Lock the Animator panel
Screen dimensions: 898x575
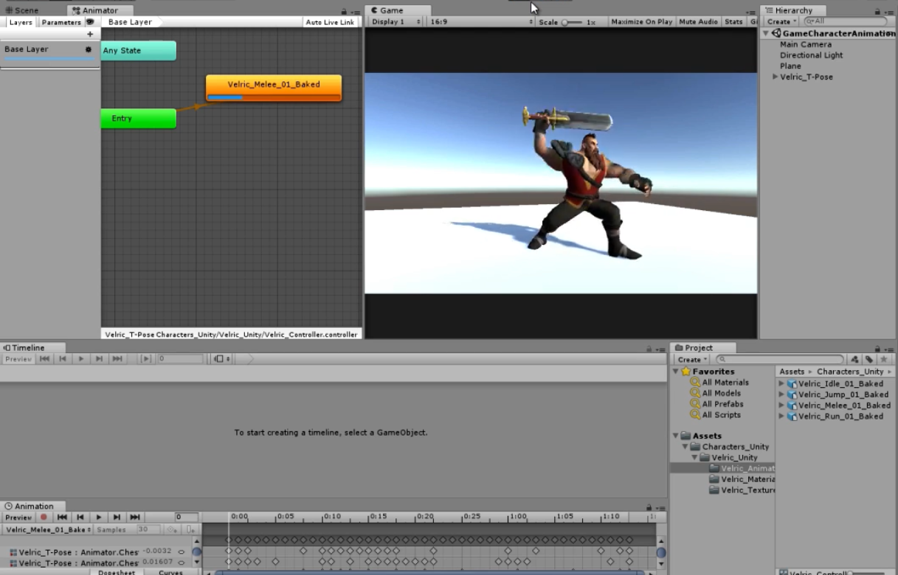[x=345, y=12]
